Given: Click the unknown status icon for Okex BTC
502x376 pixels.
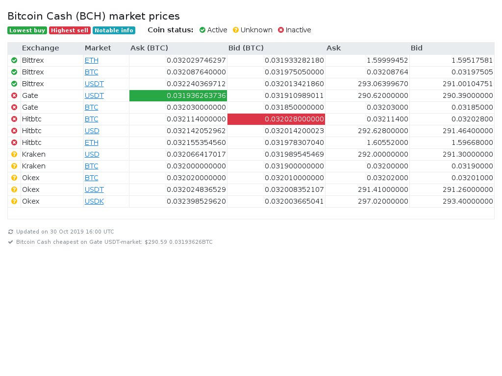Looking at the screenshot, I should (x=14, y=178).
